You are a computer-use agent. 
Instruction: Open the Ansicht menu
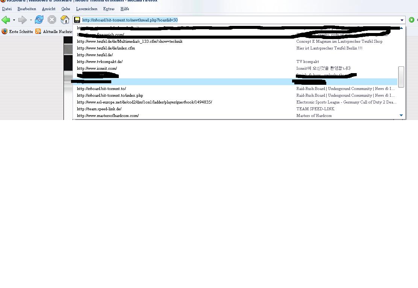click(x=49, y=9)
